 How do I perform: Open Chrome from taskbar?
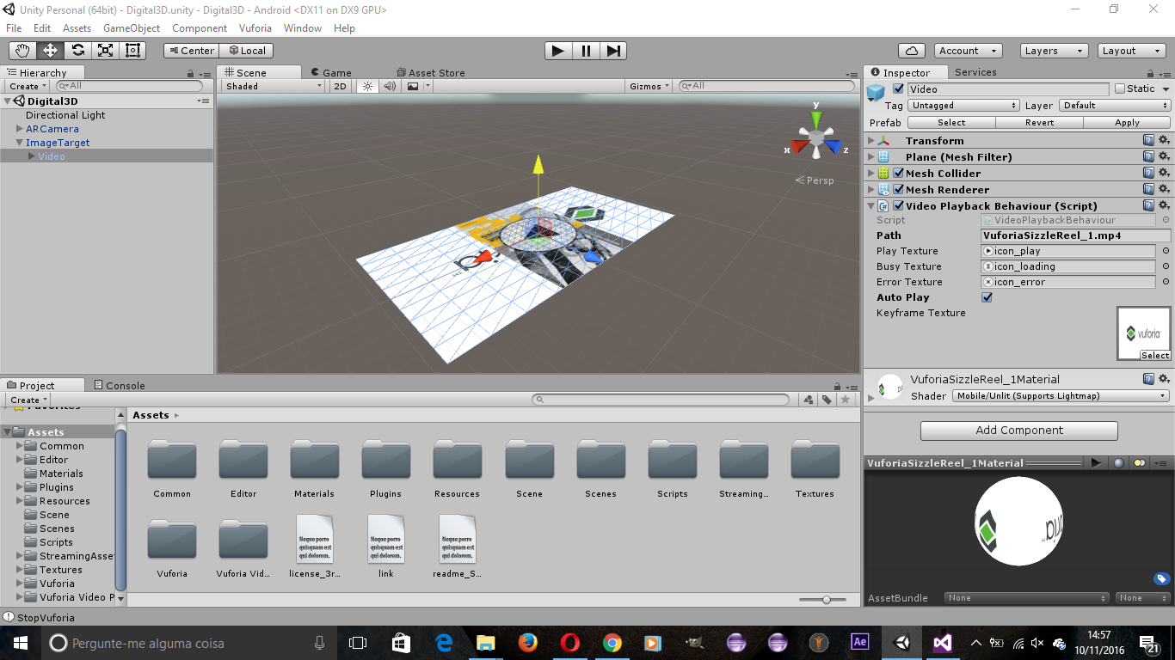(x=612, y=643)
